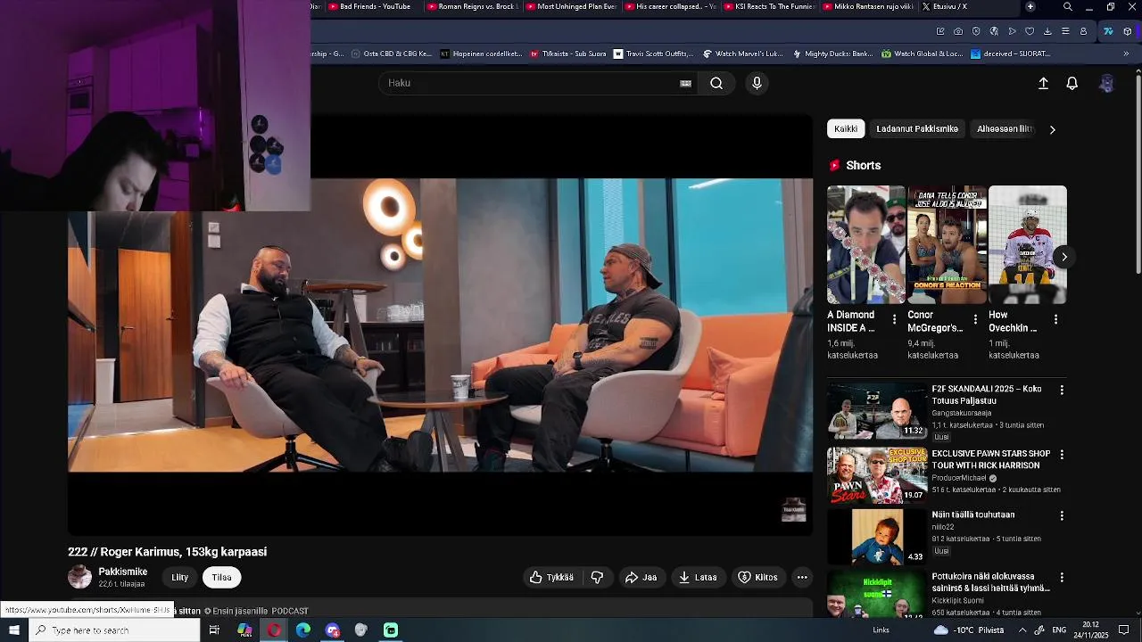Viewport: 1142px width, 642px height.
Task: Open the Osta CBD & CBG bookmark
Action: point(391,53)
